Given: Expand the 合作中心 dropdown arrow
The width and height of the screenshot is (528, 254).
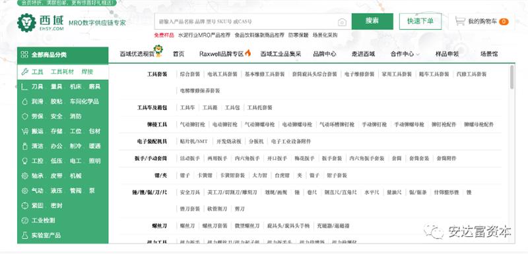Looking at the screenshot, I should [x=418, y=55].
